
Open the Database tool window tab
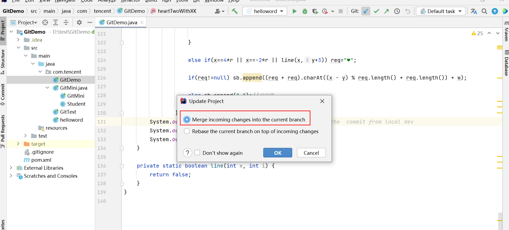pyautogui.click(x=506, y=63)
